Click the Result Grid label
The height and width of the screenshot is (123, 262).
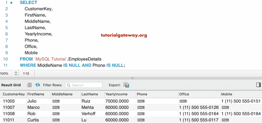(x=11, y=85)
